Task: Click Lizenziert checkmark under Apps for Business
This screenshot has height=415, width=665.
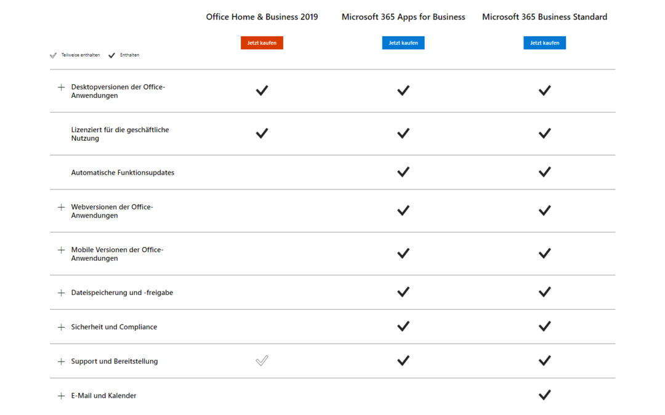Action: pos(403,133)
